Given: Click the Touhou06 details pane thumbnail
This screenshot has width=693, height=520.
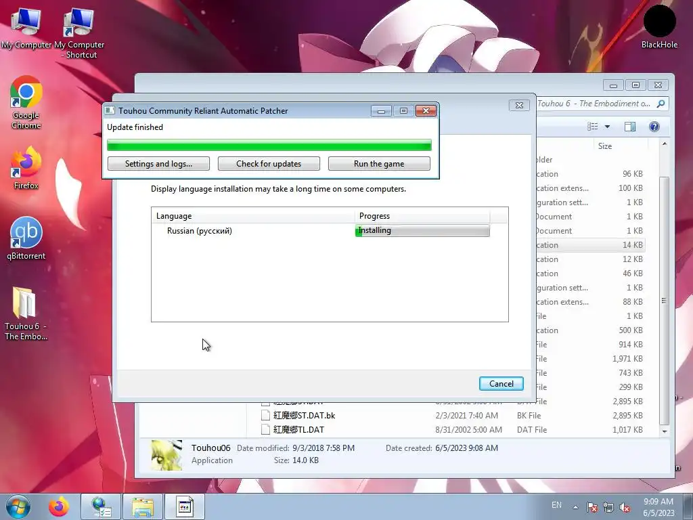Looking at the screenshot, I should [166, 454].
